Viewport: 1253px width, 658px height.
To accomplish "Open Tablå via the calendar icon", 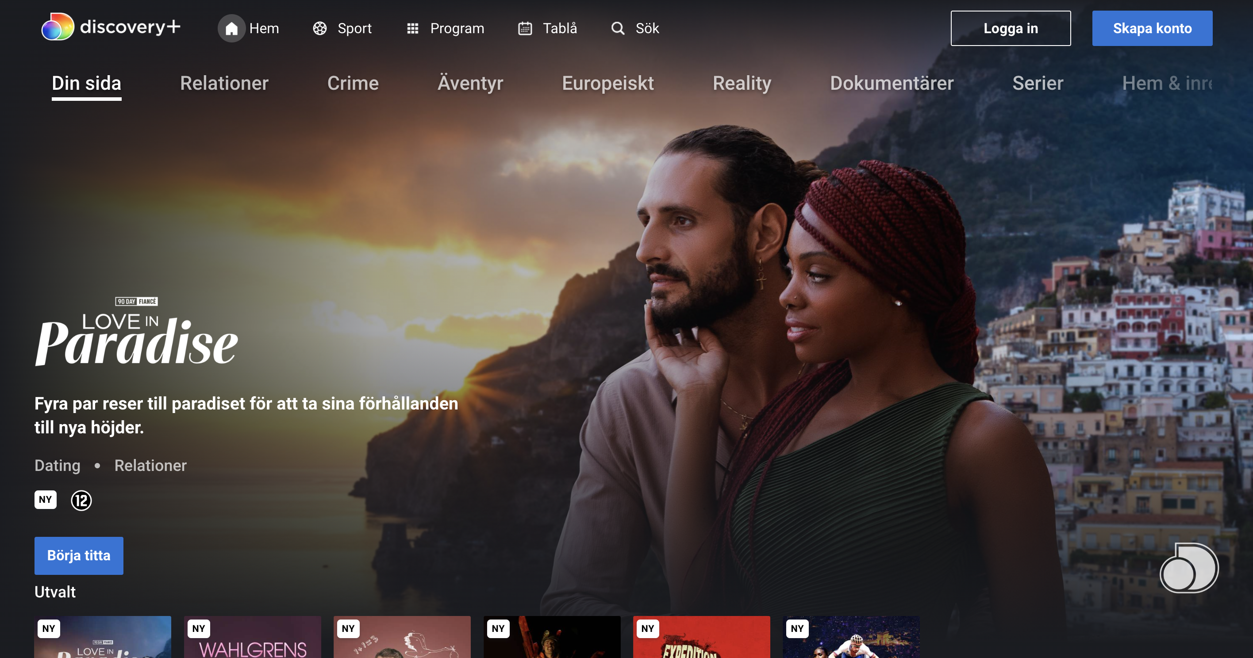I will click(524, 28).
